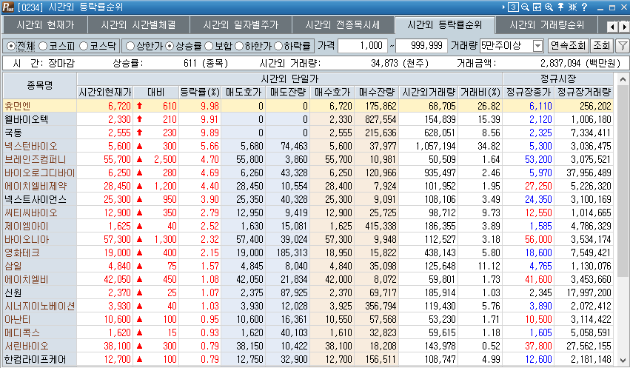Click the zoom out magnifier icon

coord(525,7)
